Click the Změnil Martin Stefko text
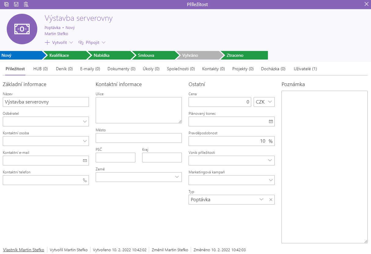Viewport: 371px width, 254px height. click(x=170, y=250)
